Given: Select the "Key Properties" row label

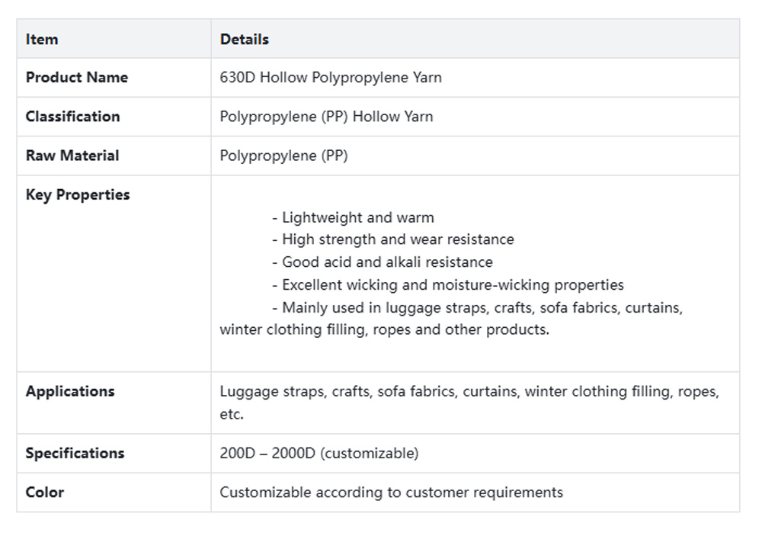Looking at the screenshot, I should click(78, 194).
